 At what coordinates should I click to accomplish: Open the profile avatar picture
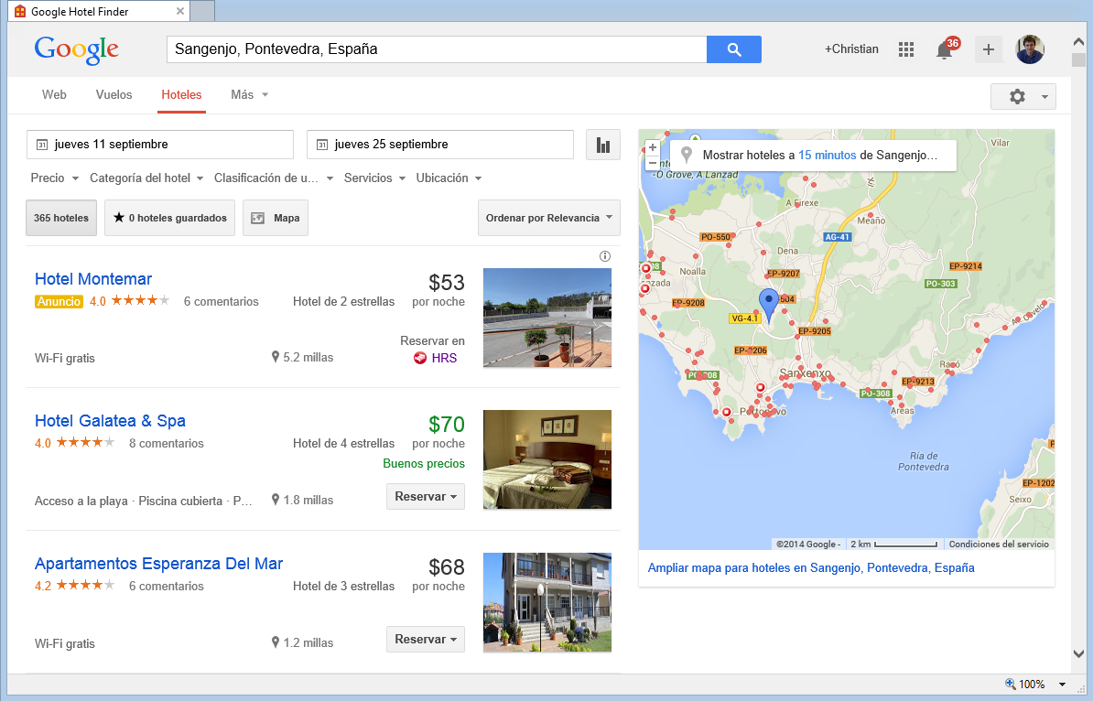pyautogui.click(x=1030, y=49)
